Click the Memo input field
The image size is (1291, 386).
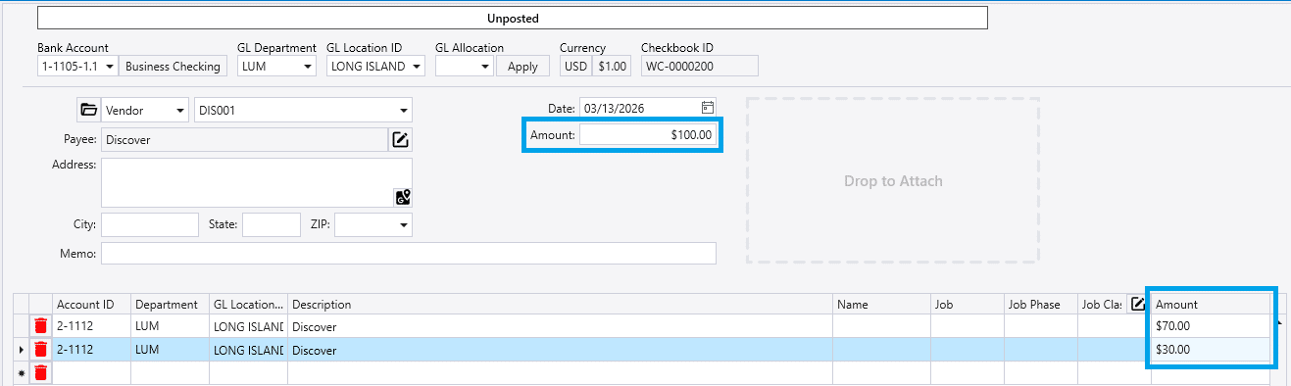(x=409, y=254)
